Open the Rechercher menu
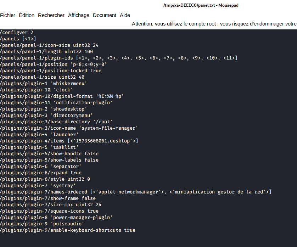Image resolution: width=297 pixels, height=247 pixels. point(51,15)
